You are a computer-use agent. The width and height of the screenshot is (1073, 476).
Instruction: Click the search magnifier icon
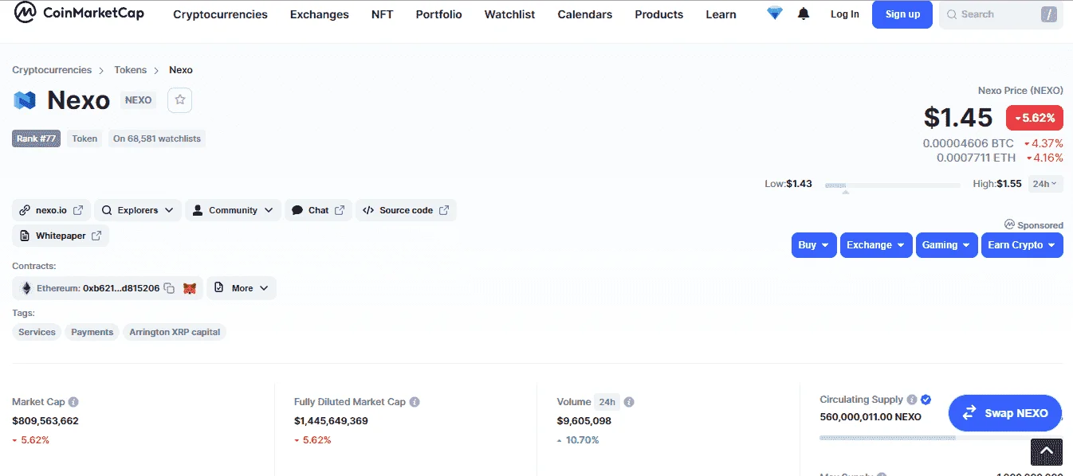pos(952,14)
